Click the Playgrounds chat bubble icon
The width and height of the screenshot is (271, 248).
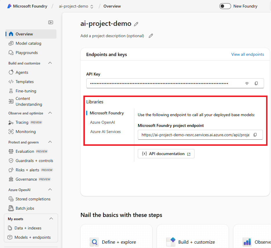[11, 53]
